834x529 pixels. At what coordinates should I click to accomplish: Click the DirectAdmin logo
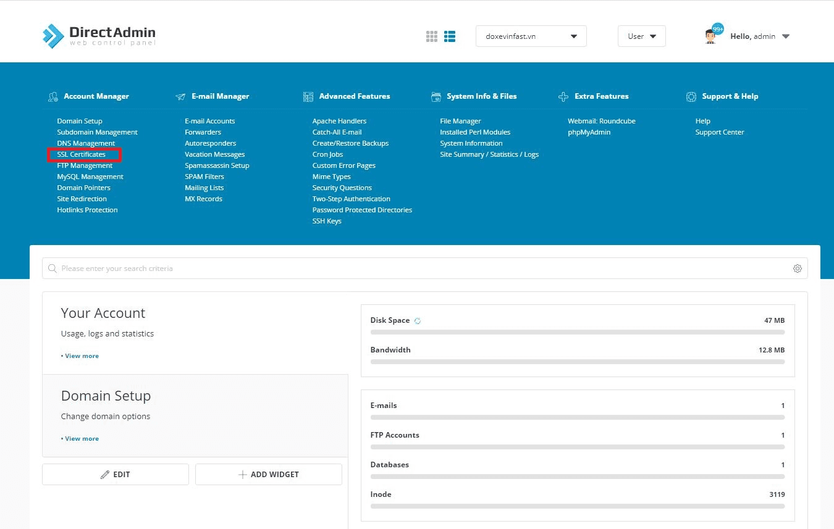coord(99,36)
